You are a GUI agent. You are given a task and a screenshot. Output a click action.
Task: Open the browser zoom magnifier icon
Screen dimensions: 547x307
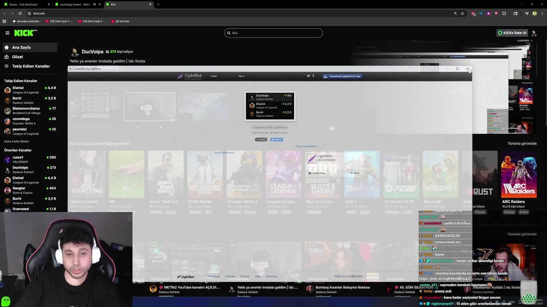pyautogui.click(x=456, y=13)
